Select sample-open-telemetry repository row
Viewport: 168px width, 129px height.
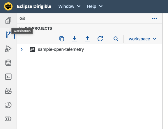pos(90,49)
